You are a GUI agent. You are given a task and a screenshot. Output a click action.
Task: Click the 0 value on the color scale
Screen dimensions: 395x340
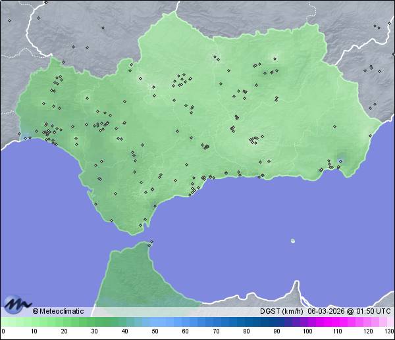tap(3, 331)
